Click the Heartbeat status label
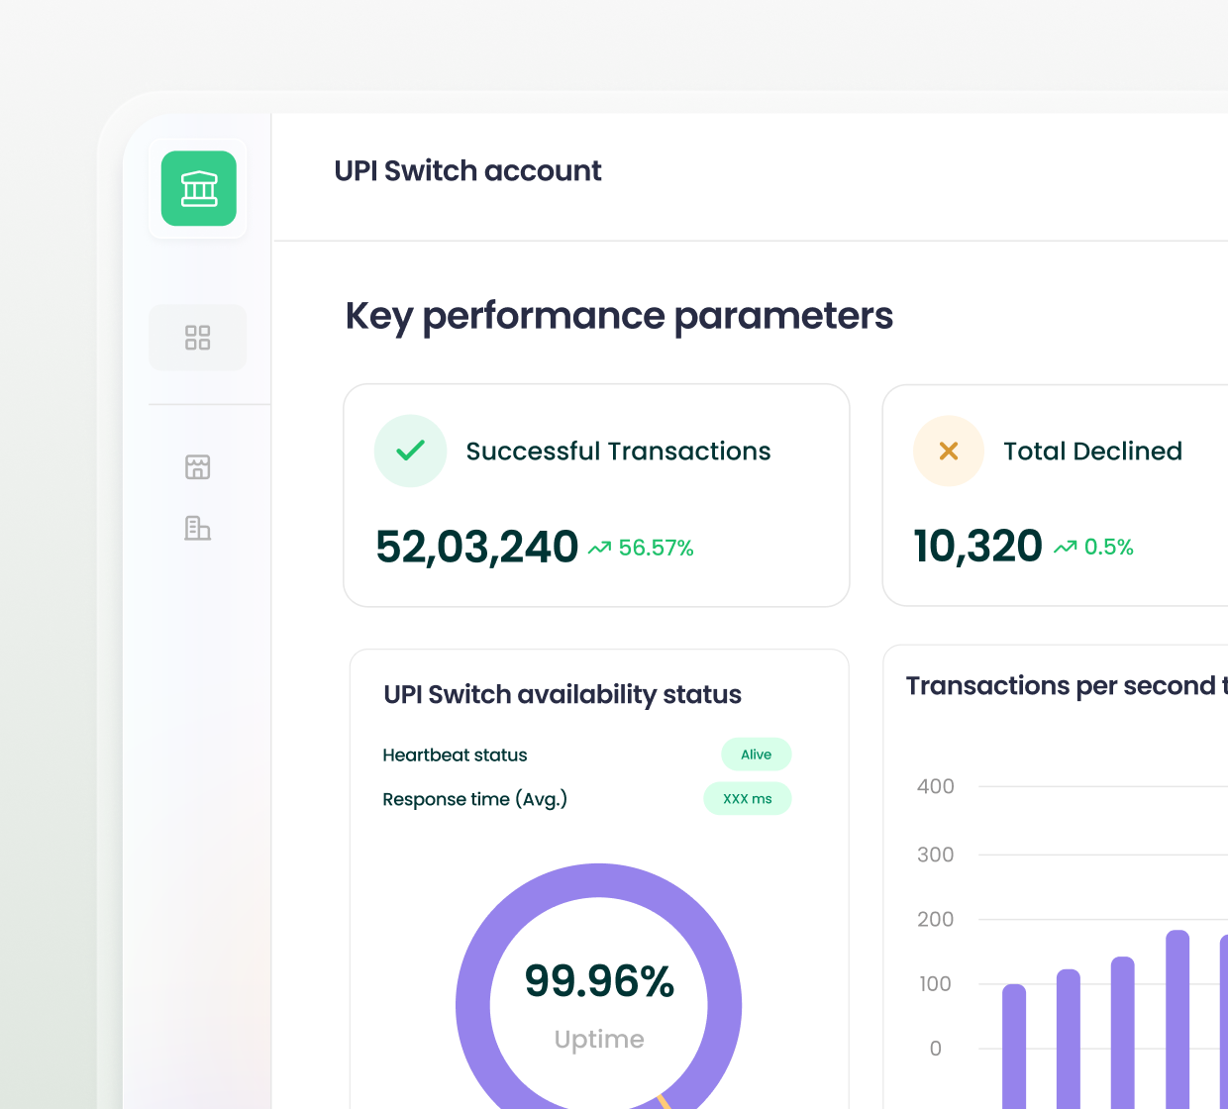The height and width of the screenshot is (1109, 1228). pyautogui.click(x=455, y=755)
